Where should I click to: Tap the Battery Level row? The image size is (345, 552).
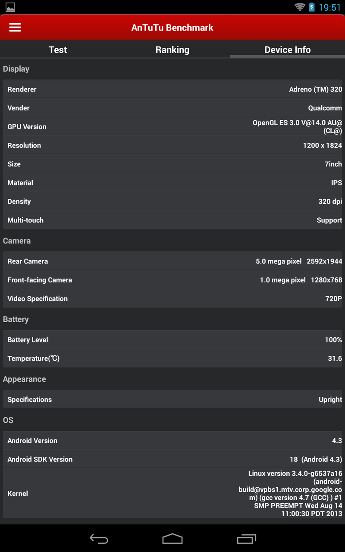pyautogui.click(x=172, y=340)
